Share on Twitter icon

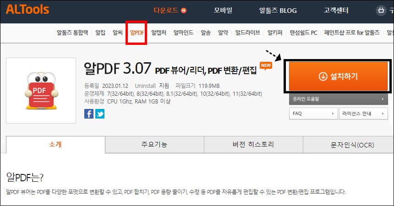(x=100, y=114)
